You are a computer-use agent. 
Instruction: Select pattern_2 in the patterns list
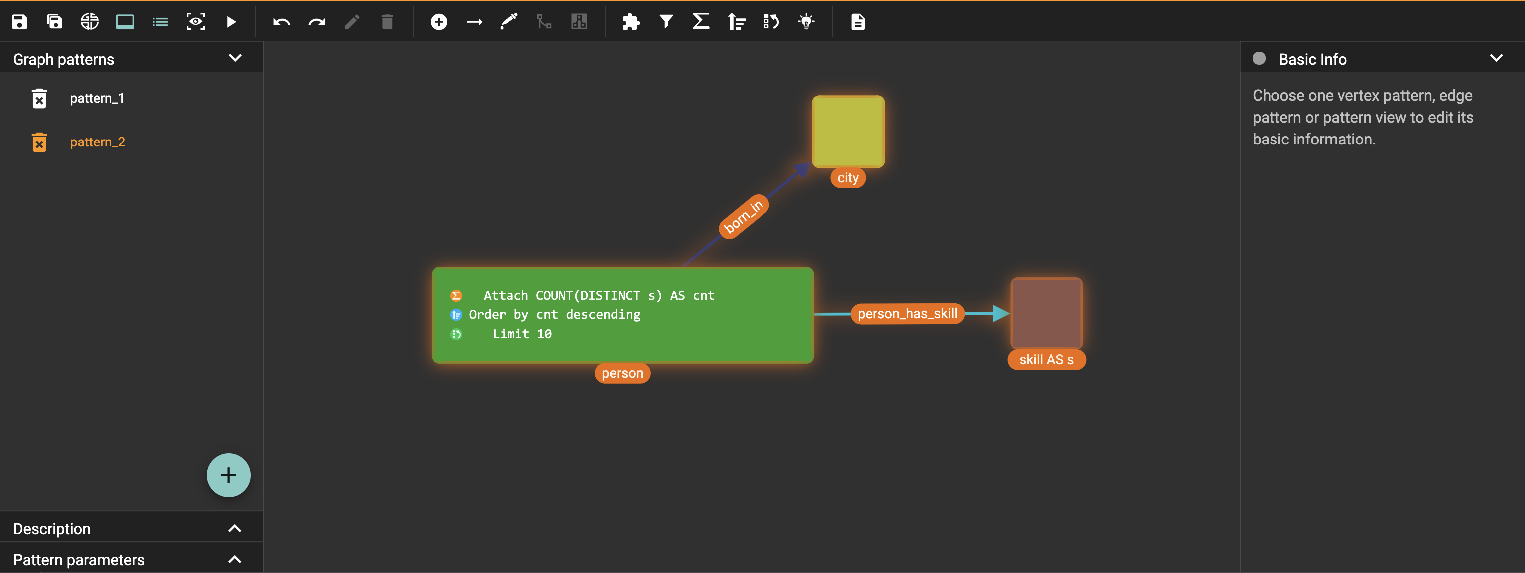coord(98,142)
